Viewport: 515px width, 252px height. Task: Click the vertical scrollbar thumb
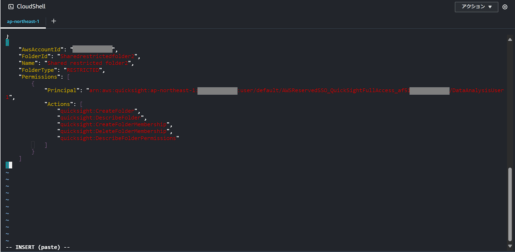point(510,204)
